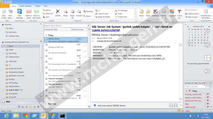Screen dimensions: 213x119
Task: Open Internet Explorer from taskbar
Action: pos(6,116)
